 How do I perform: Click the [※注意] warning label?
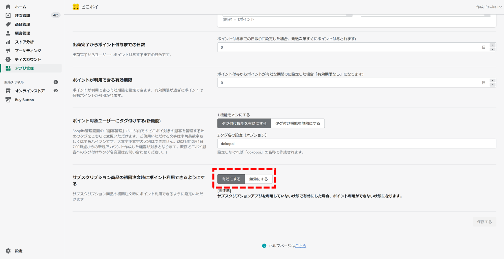[224, 191]
